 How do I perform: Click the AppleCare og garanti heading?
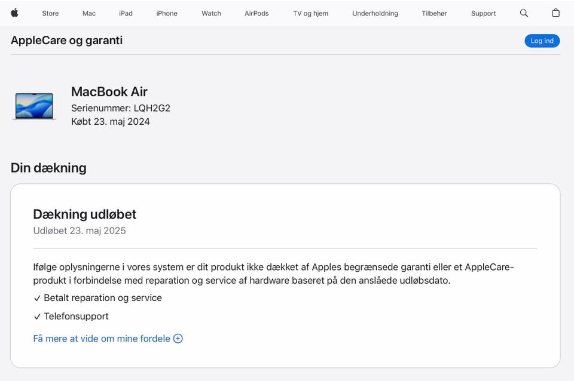tap(66, 41)
